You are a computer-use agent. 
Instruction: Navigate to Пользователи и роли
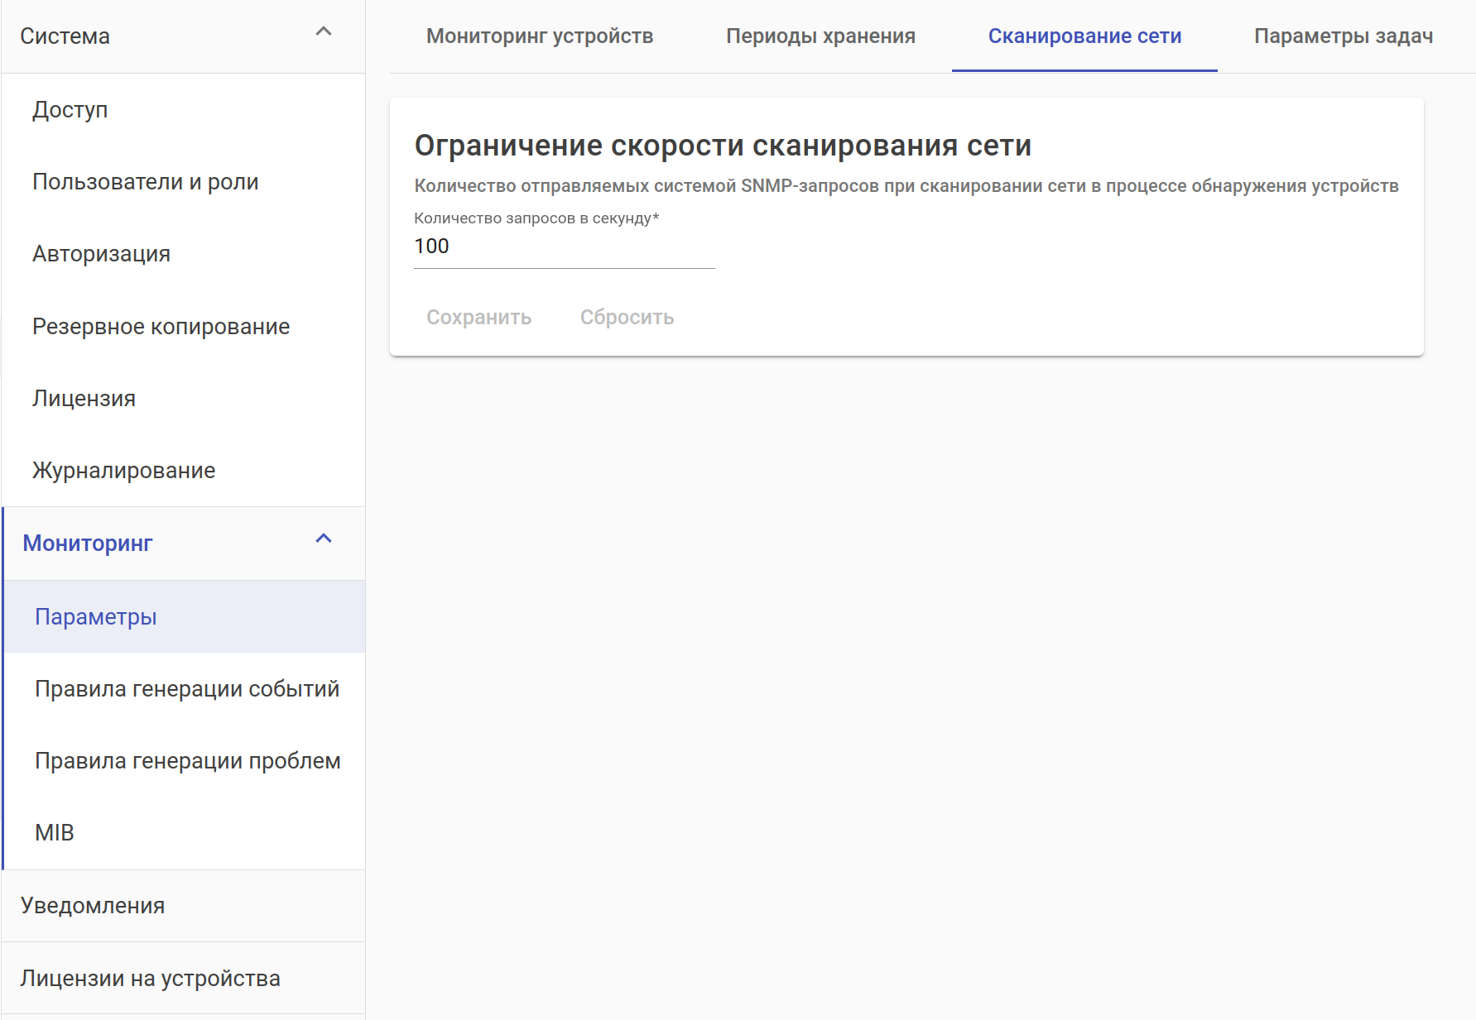tap(146, 182)
